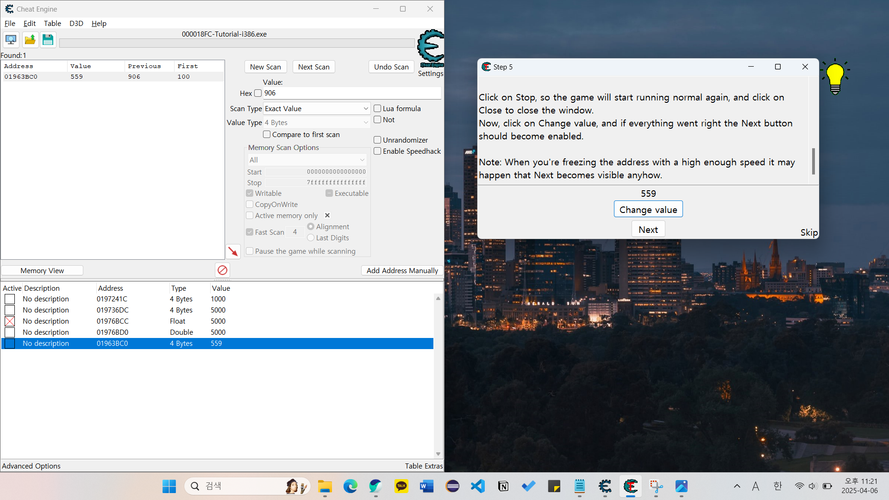Click the open folder load table icon
The image size is (889, 500).
pyautogui.click(x=30, y=40)
